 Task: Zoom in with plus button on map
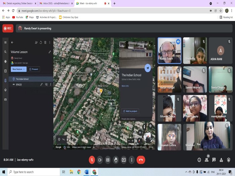[x=133, y=140]
